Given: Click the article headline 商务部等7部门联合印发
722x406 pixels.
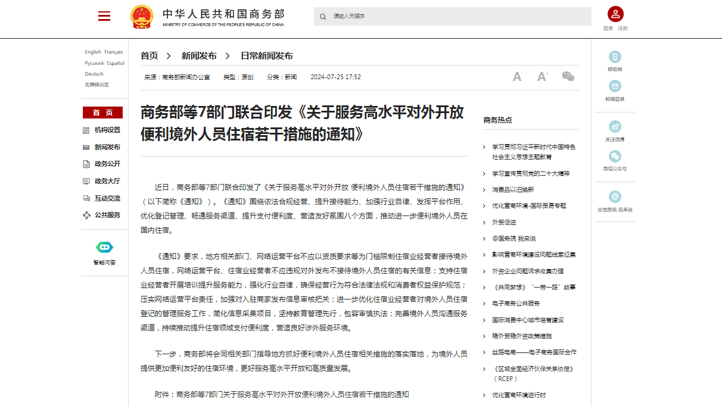Looking at the screenshot, I should [303, 123].
